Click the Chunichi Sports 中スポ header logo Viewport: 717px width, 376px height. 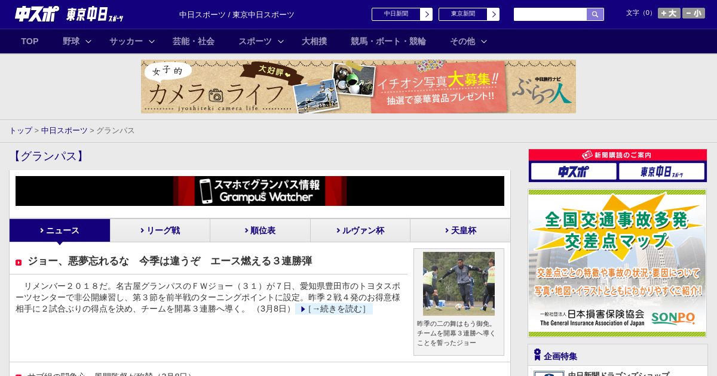click(37, 14)
